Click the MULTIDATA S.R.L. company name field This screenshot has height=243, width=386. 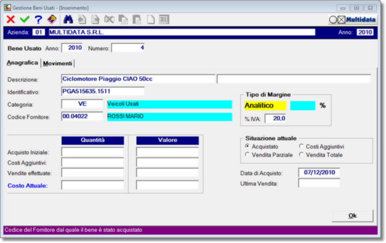(182, 32)
